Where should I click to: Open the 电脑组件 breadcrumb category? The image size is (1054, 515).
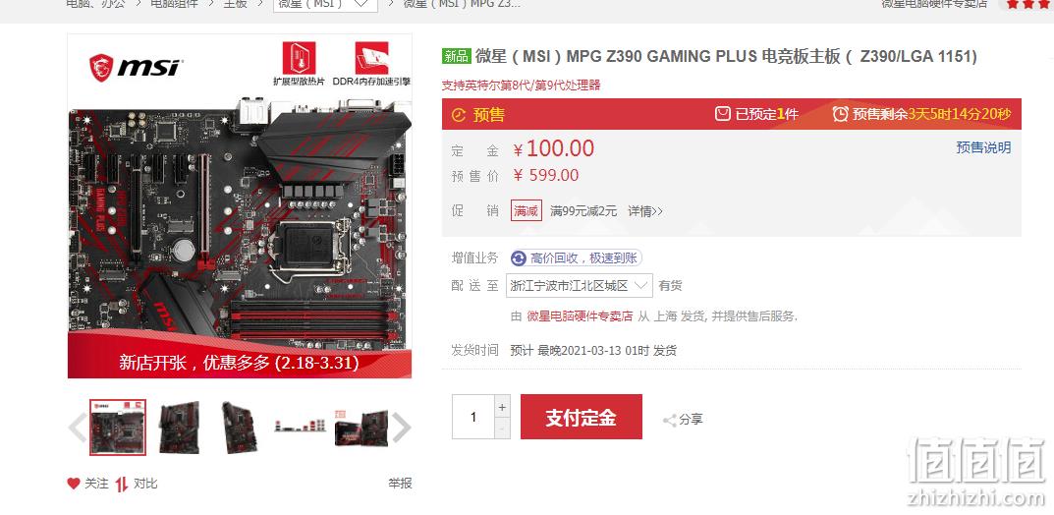click(x=174, y=3)
